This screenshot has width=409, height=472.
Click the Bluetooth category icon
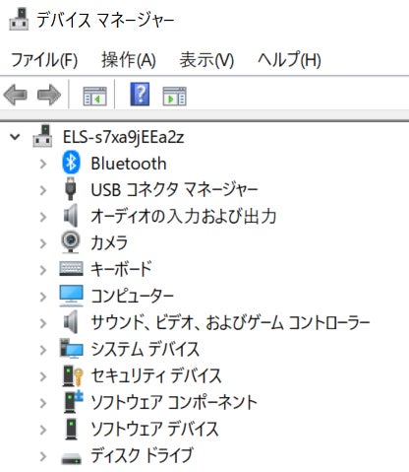(x=71, y=163)
